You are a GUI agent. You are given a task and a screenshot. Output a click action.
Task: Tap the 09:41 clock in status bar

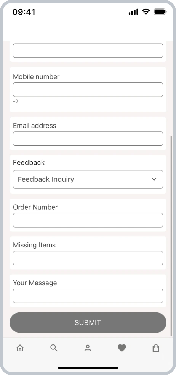click(x=24, y=12)
